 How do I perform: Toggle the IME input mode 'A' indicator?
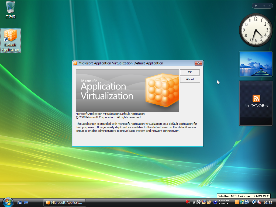[x=194, y=202]
